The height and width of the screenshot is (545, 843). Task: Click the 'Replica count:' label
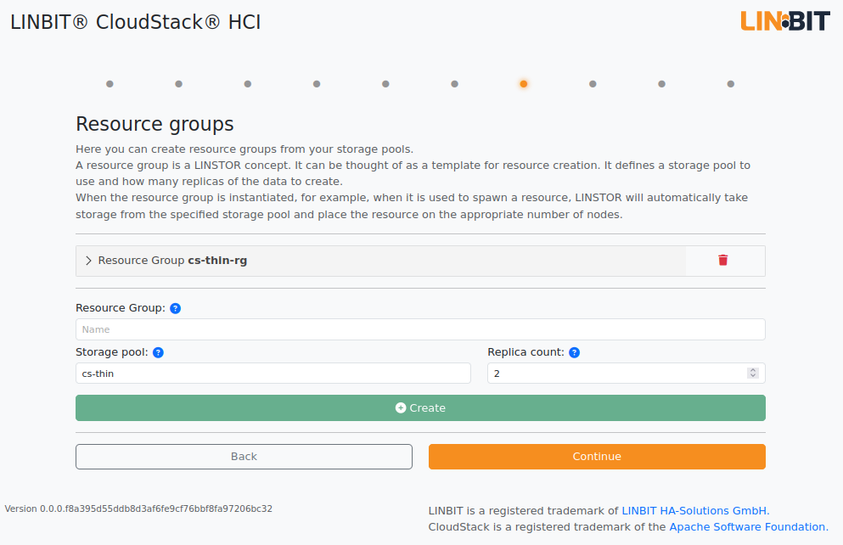(x=525, y=352)
